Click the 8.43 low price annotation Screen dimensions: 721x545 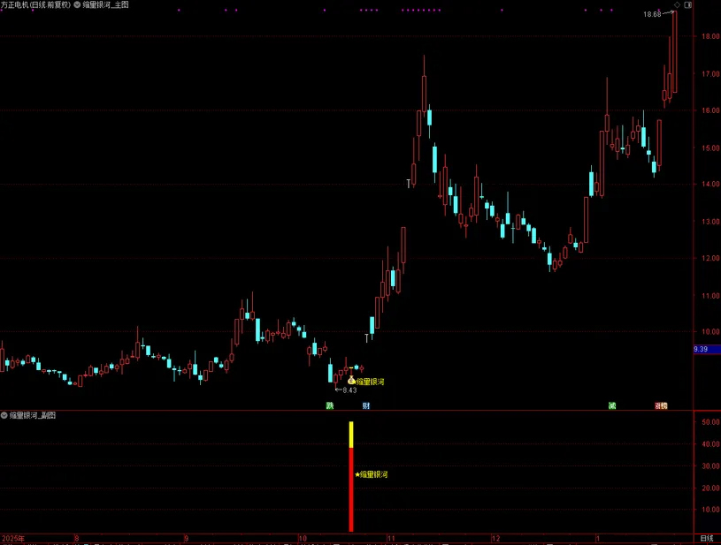pos(349,390)
